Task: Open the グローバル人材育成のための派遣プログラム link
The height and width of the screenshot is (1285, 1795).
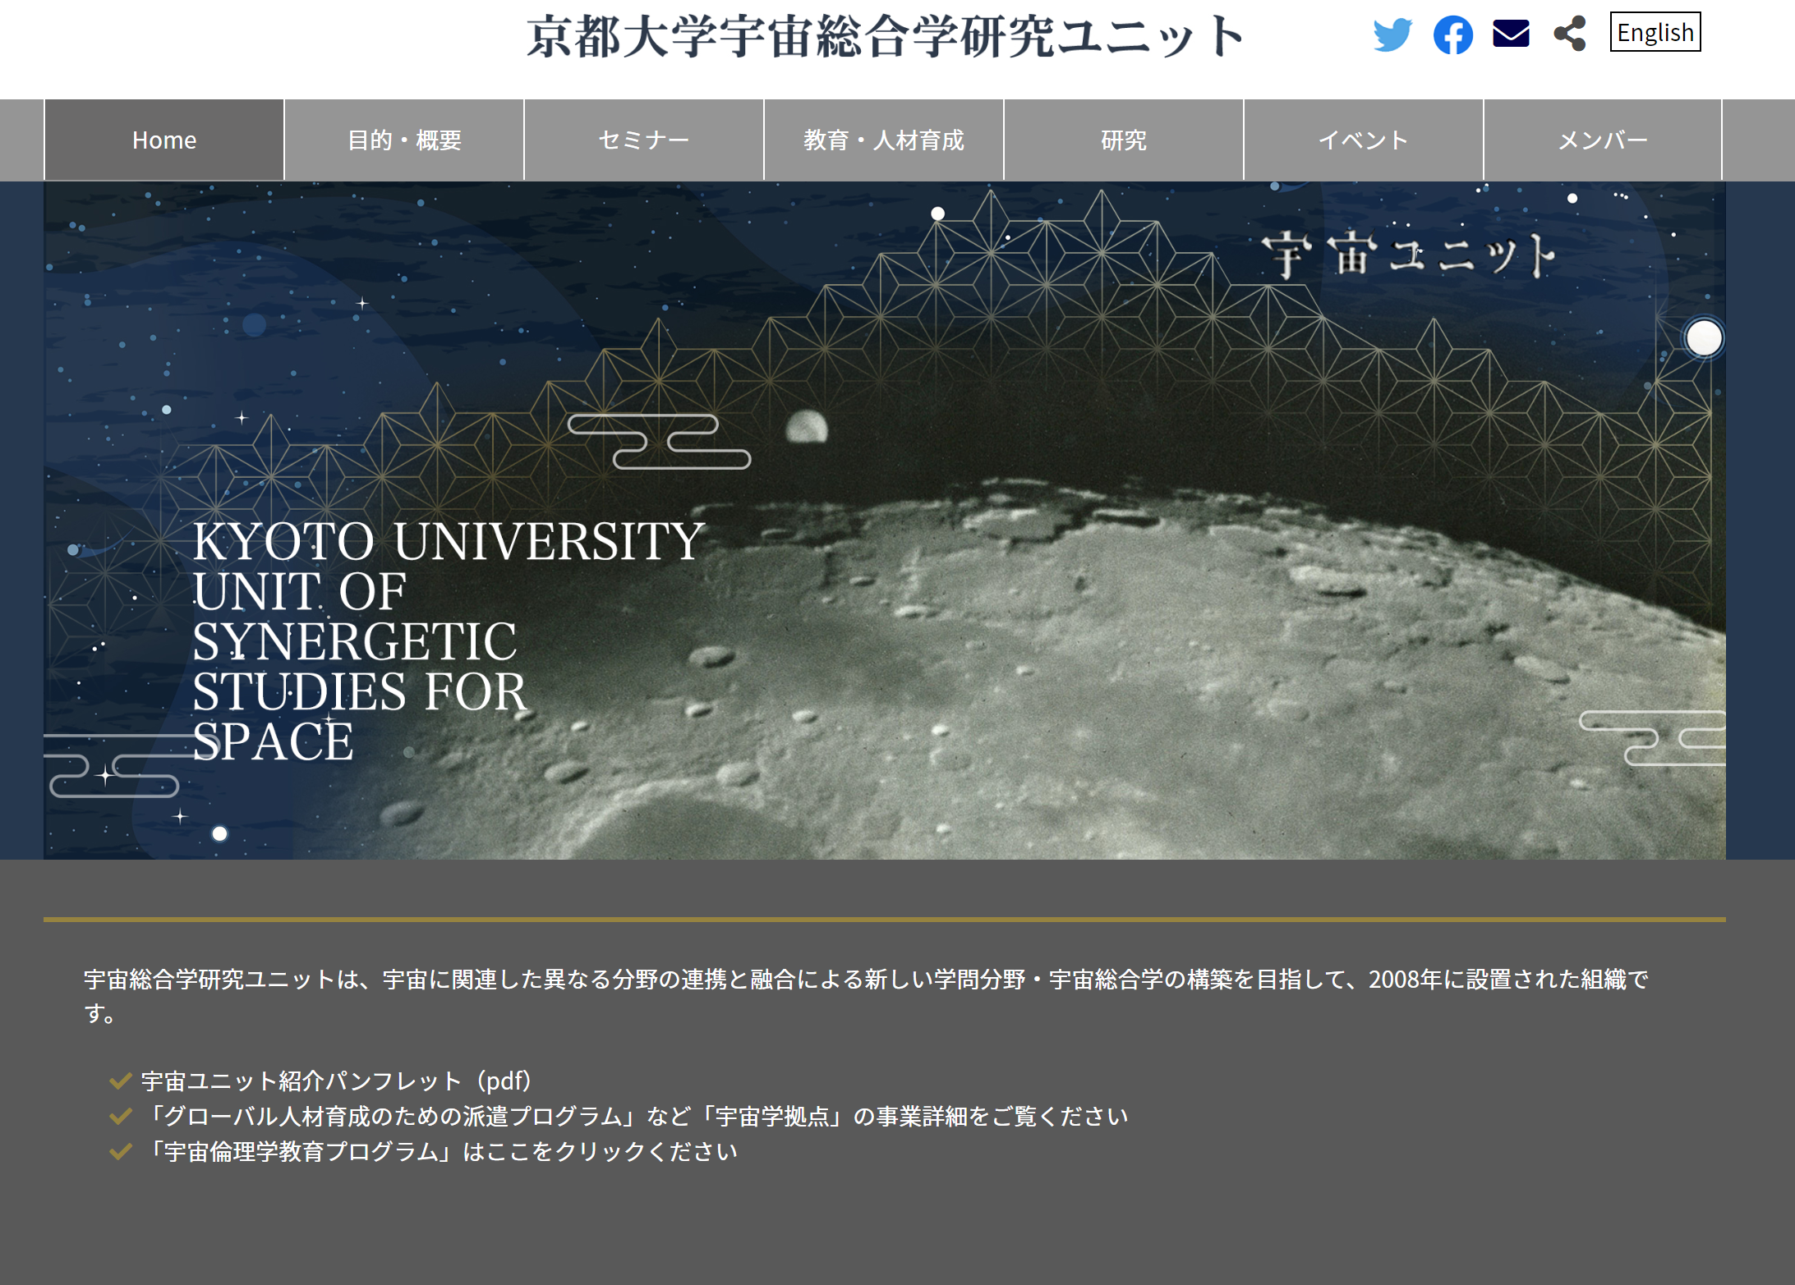Action: coord(636,1116)
